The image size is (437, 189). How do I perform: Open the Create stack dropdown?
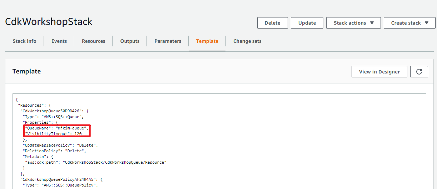(409, 23)
